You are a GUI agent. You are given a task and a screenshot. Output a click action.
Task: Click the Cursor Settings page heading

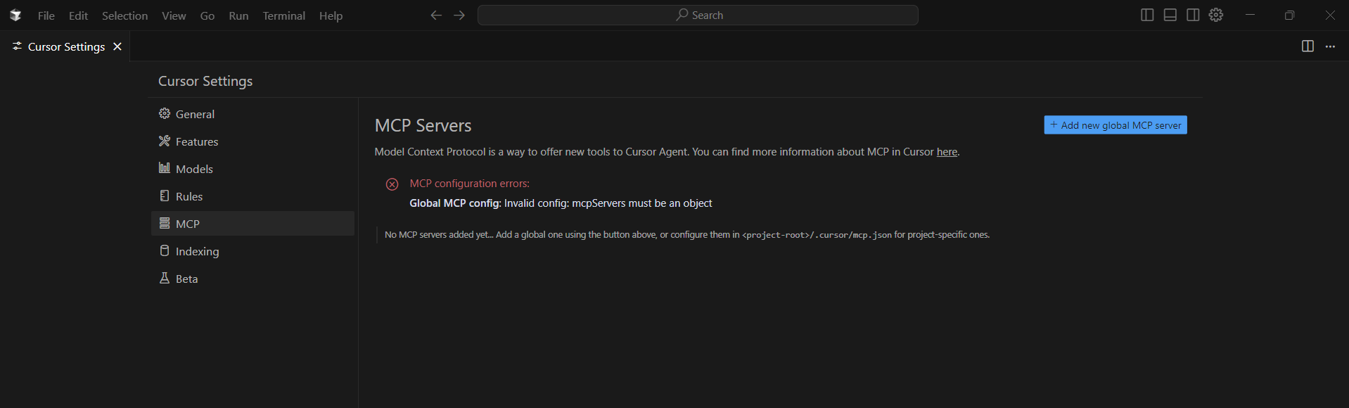click(205, 81)
